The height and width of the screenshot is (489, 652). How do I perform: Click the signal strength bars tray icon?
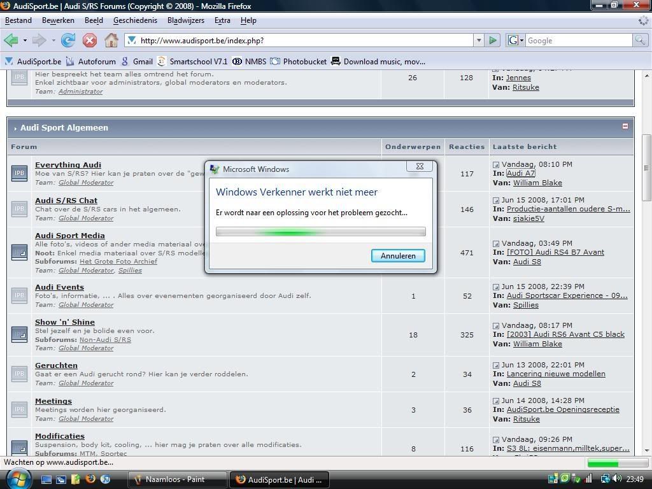pos(588,479)
